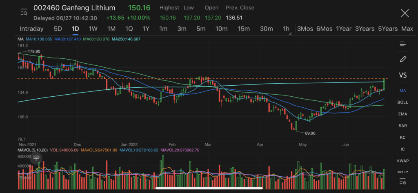418x193 pixels.
Task: Toggle the BOLL indicator
Action: click(x=402, y=102)
